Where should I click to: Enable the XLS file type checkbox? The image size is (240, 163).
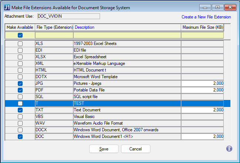[x=20, y=44]
